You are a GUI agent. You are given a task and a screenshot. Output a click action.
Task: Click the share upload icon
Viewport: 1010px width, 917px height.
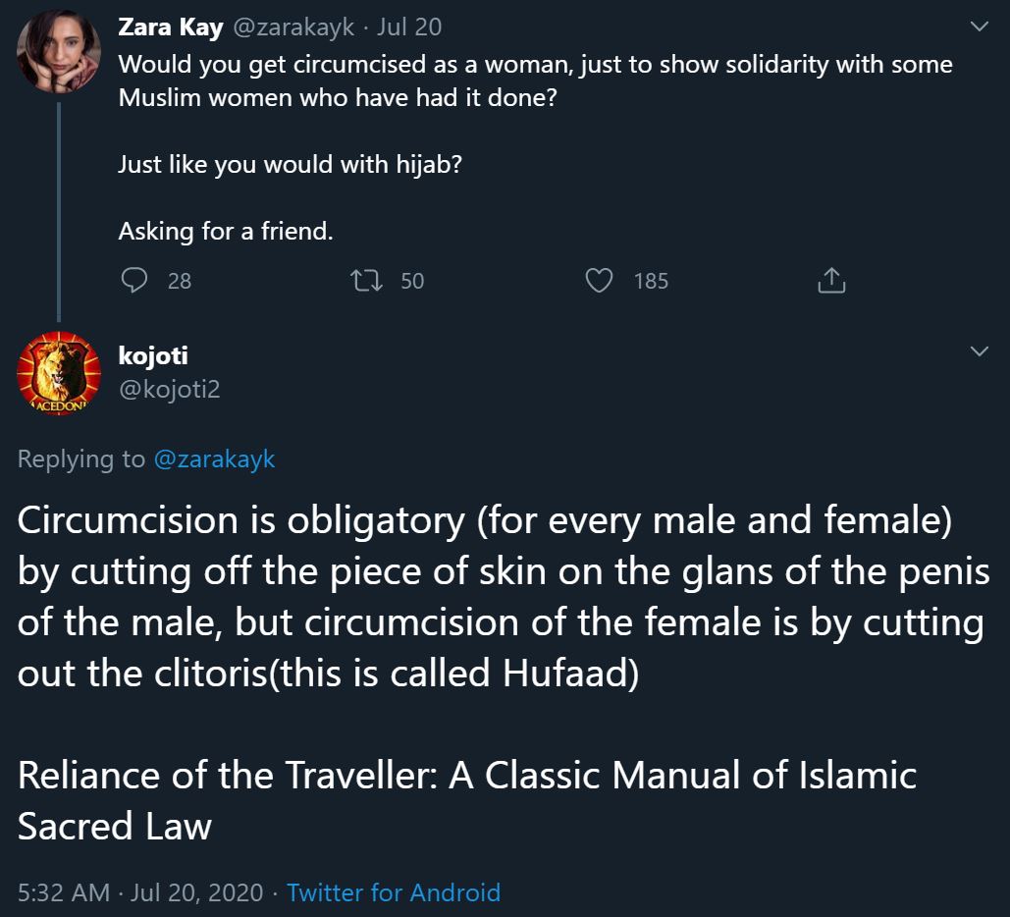point(830,281)
